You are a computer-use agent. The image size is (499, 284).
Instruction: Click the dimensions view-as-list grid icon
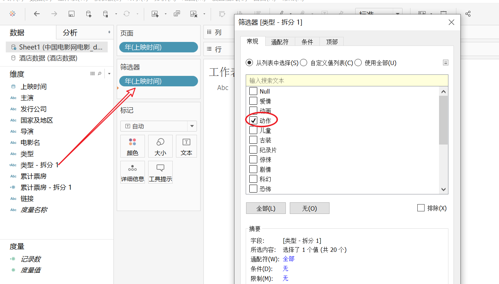93,74
